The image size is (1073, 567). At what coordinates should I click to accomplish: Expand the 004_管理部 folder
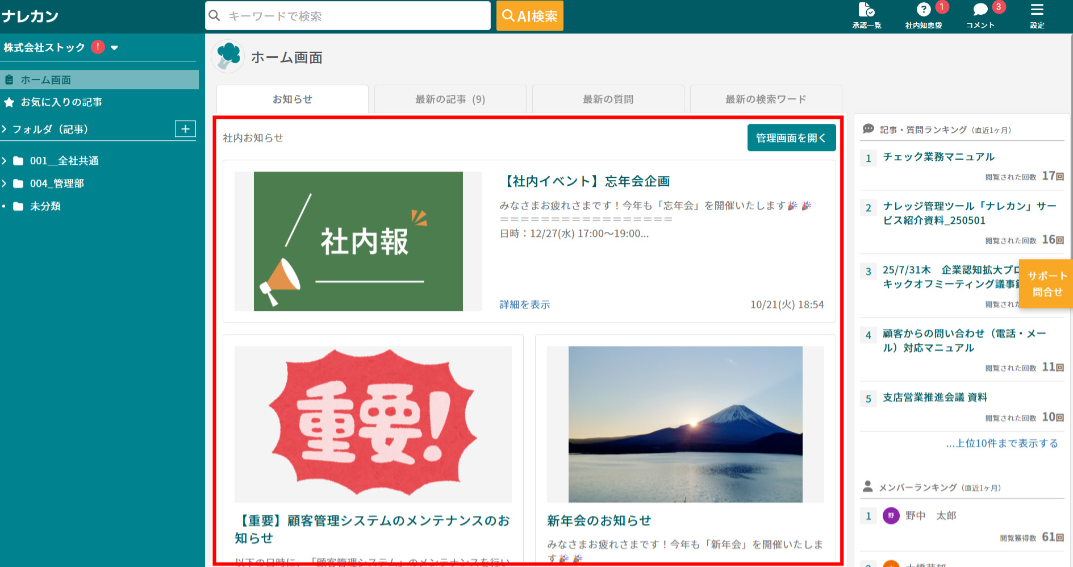click(5, 184)
